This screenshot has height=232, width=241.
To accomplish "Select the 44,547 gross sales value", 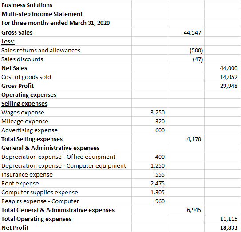I will tap(192, 32).
